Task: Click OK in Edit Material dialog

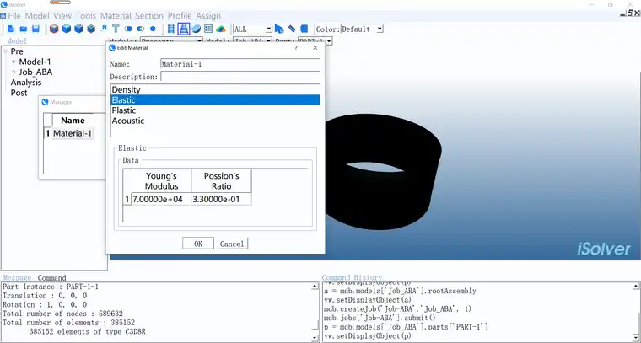Action: [197, 244]
